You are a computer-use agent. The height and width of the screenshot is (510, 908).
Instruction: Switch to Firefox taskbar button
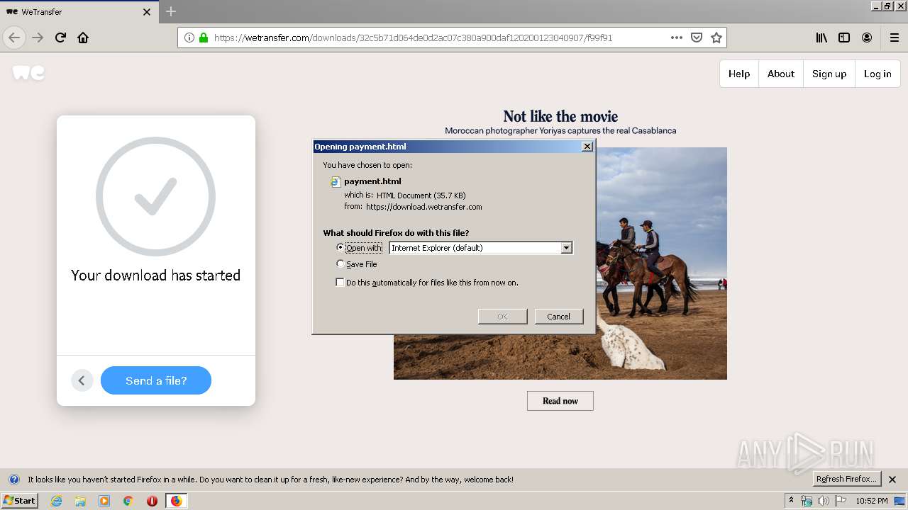point(176,501)
